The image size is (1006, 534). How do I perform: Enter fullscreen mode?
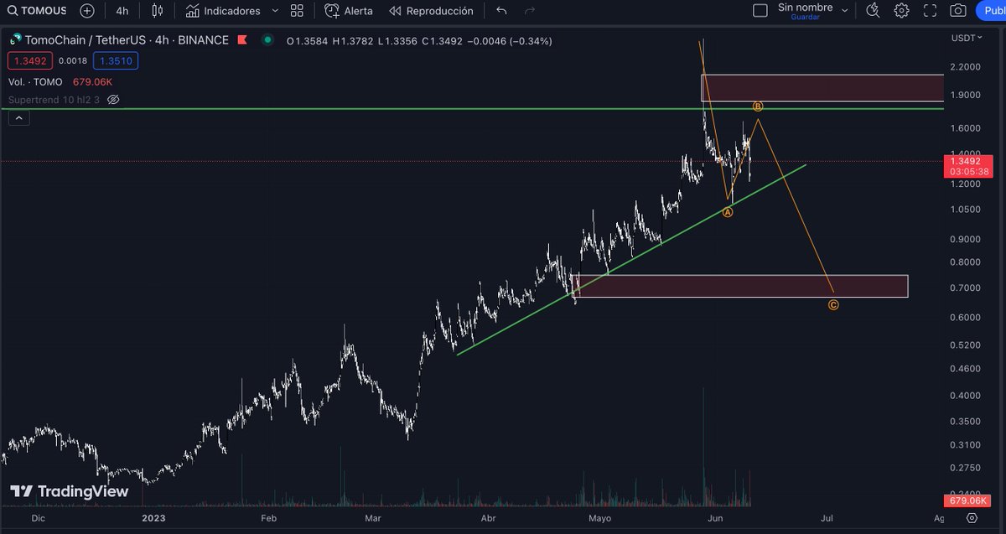929,11
